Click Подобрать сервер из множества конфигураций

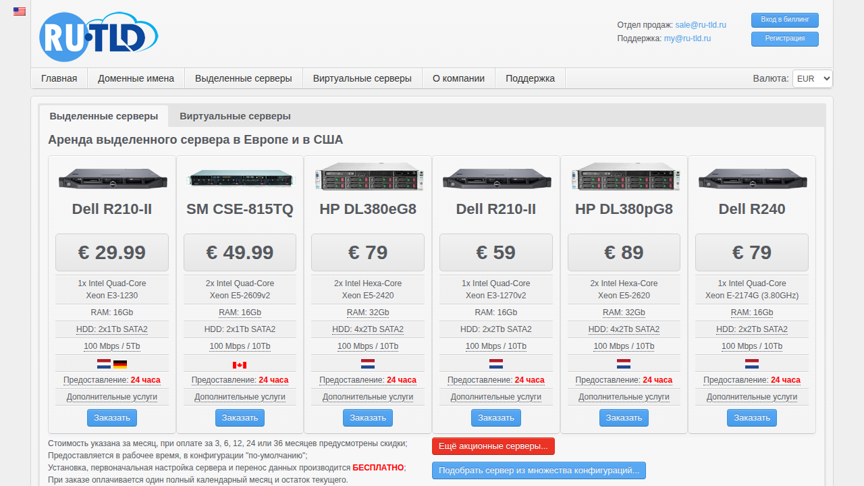click(x=539, y=470)
